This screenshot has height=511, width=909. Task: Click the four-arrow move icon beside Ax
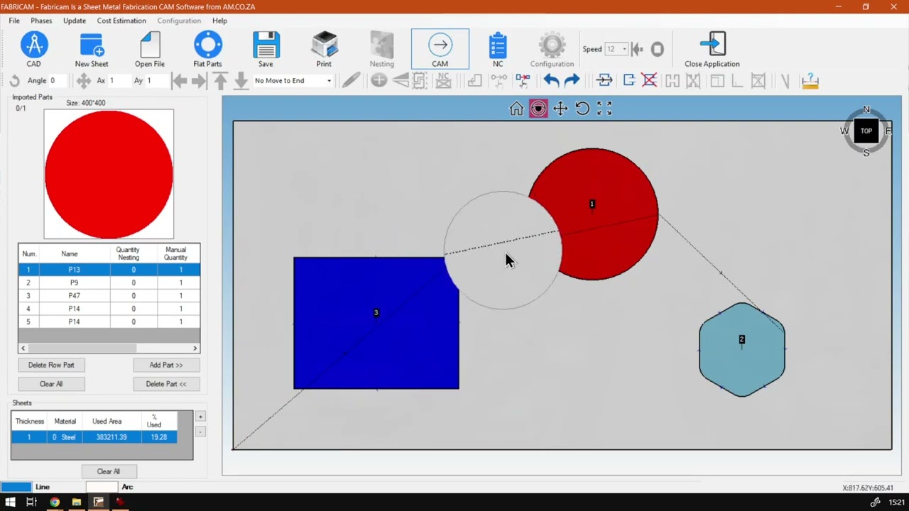pyautogui.click(x=84, y=81)
